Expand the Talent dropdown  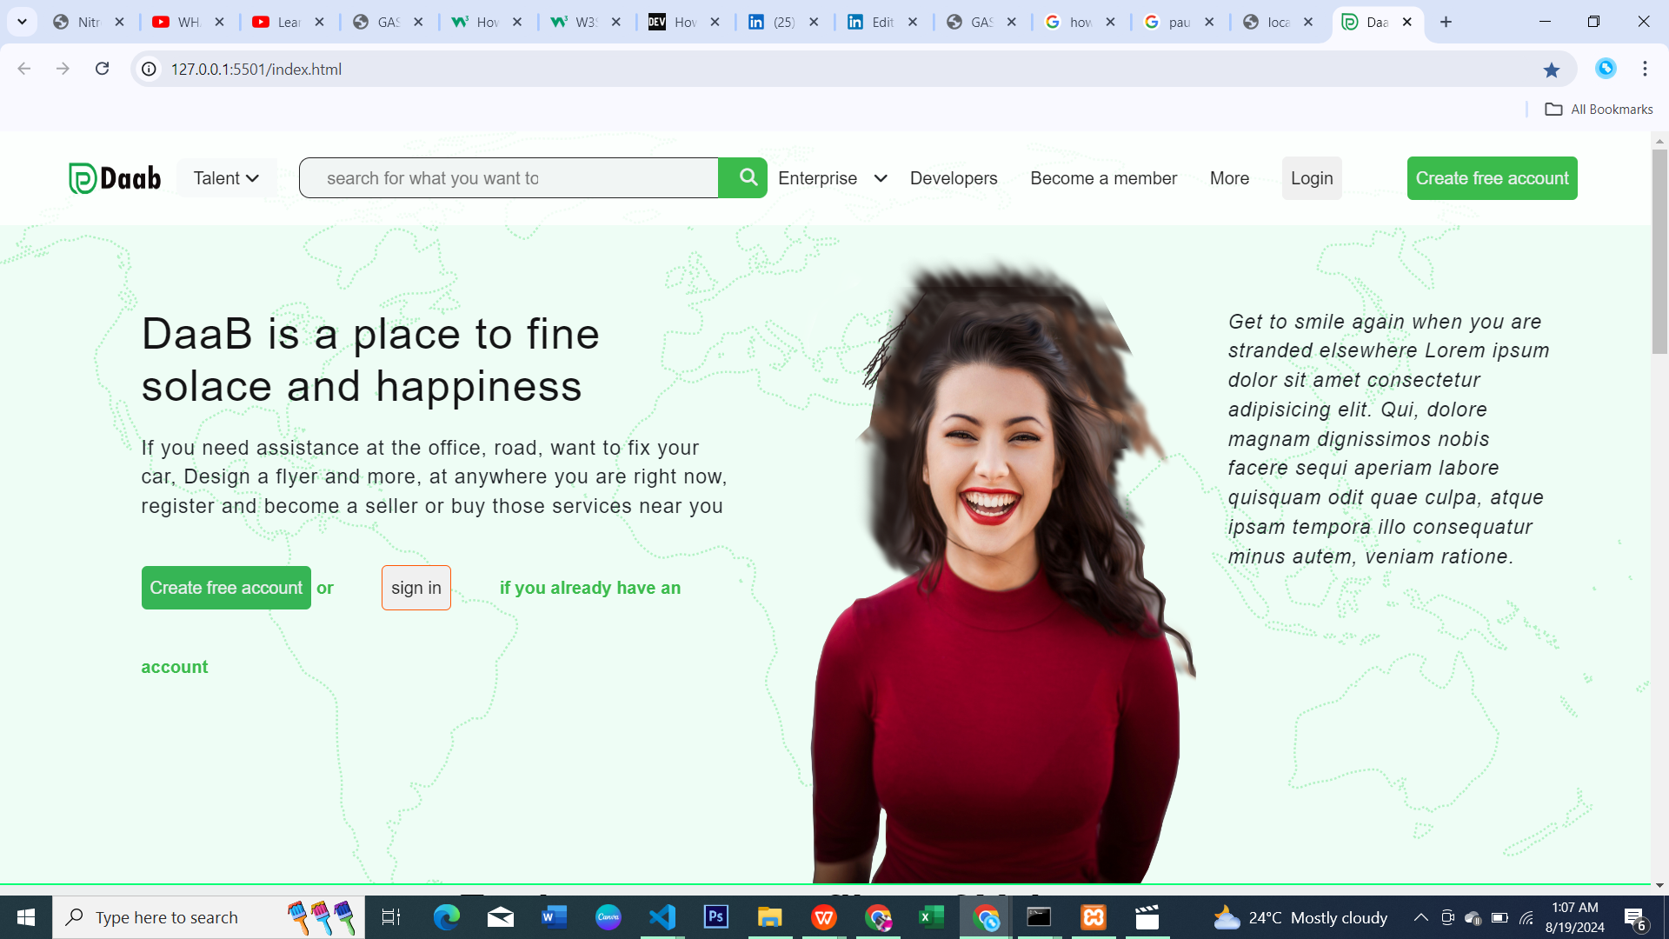point(227,178)
